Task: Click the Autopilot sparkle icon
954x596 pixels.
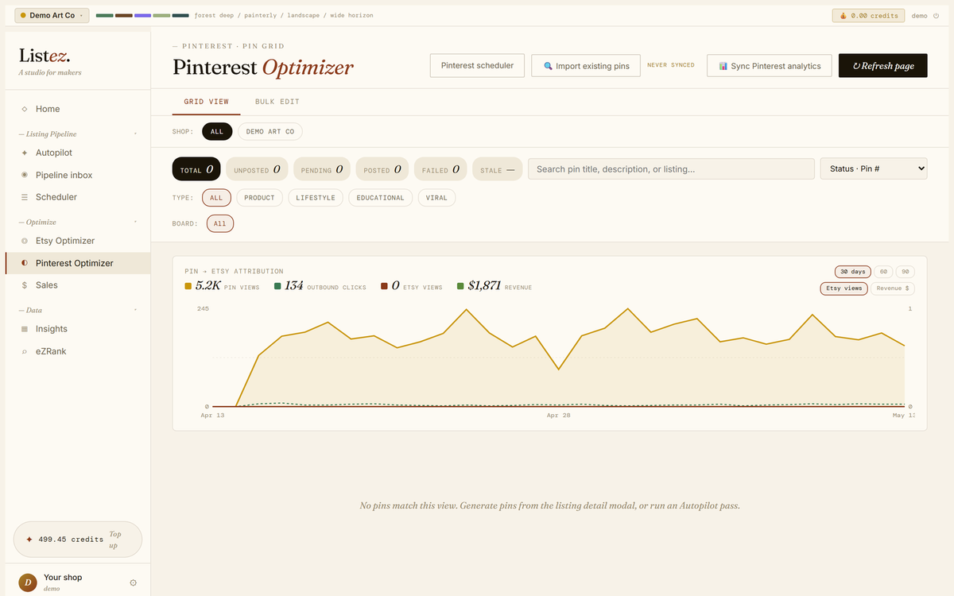Action: [25, 153]
